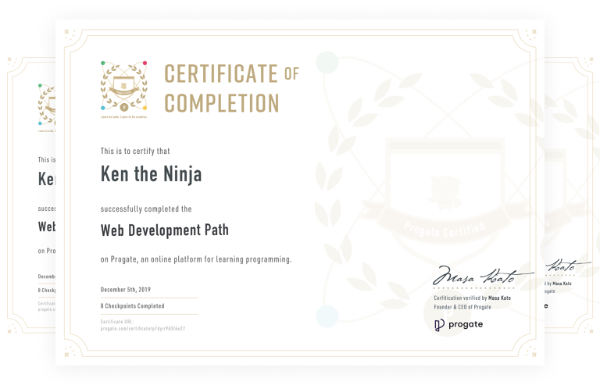The width and height of the screenshot is (600, 389).
Task: Click the line "successfully completed the"
Action: click(146, 209)
